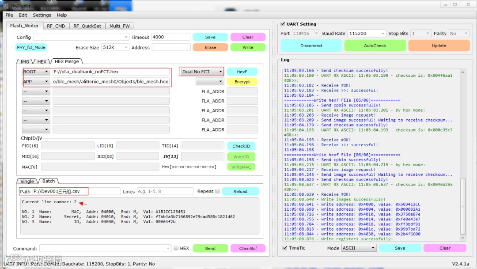Switch to the RF_CMD tab
The height and width of the screenshot is (269, 477).
click(x=56, y=26)
